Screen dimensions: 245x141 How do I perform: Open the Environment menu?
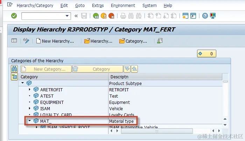(x=123, y=6)
